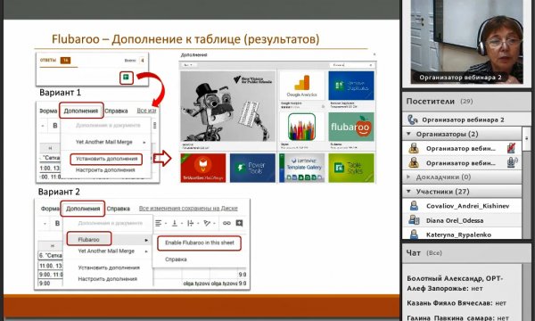Screen dimensions: 535x321
Task: Click the flubaroo add-on tile
Action: 350,127
